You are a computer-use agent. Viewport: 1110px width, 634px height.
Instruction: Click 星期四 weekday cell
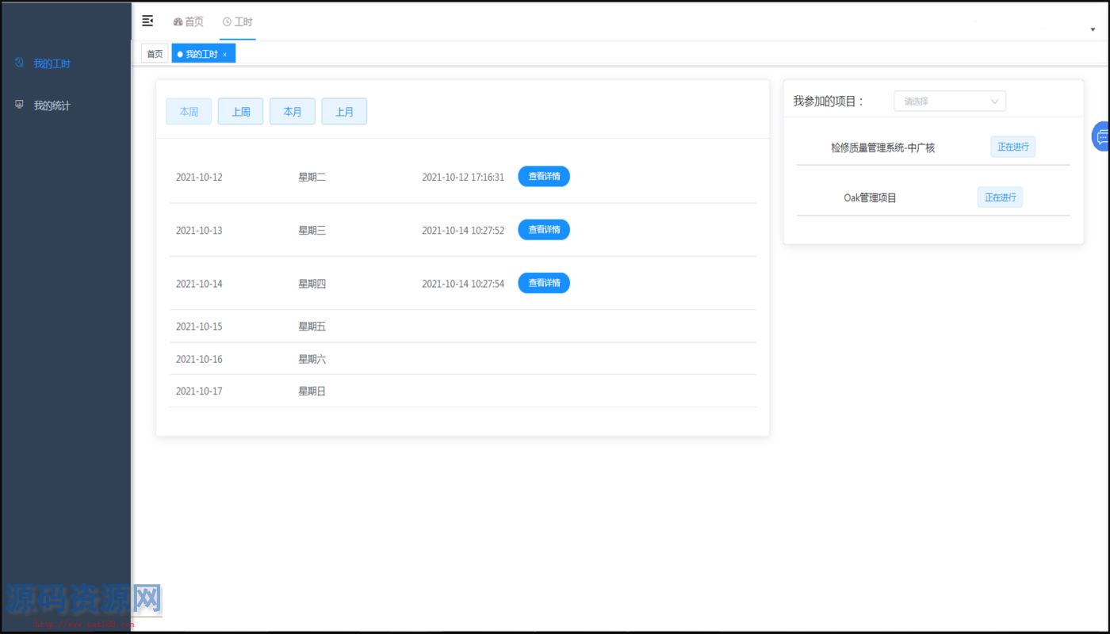(312, 284)
